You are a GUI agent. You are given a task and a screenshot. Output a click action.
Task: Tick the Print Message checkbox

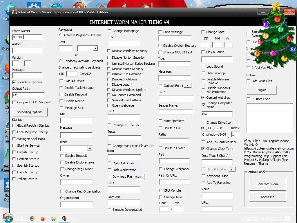160,32
